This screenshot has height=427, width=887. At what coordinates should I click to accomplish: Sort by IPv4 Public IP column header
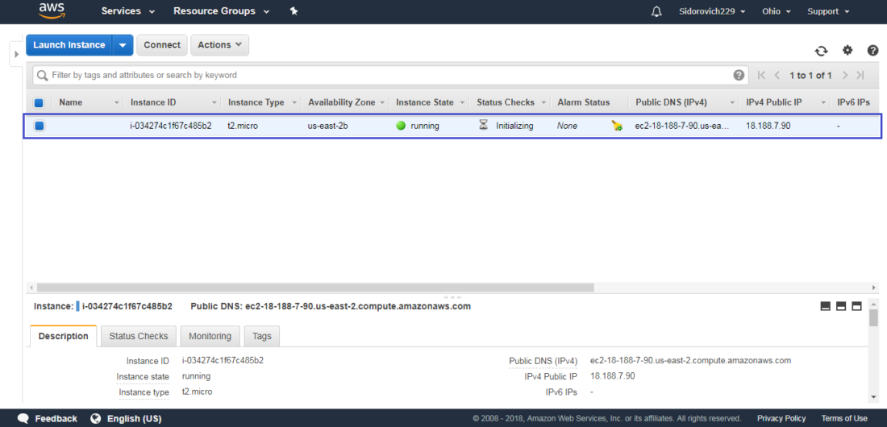(x=774, y=102)
